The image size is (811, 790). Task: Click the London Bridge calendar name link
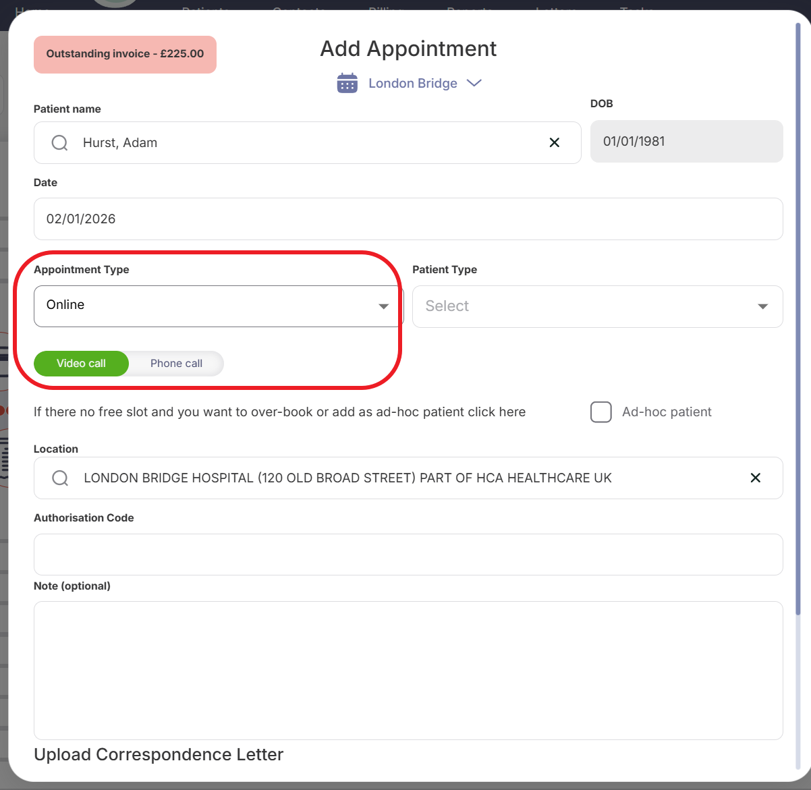click(x=412, y=83)
